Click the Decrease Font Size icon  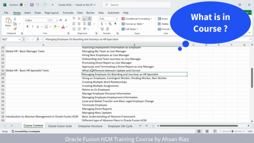click(x=66, y=20)
